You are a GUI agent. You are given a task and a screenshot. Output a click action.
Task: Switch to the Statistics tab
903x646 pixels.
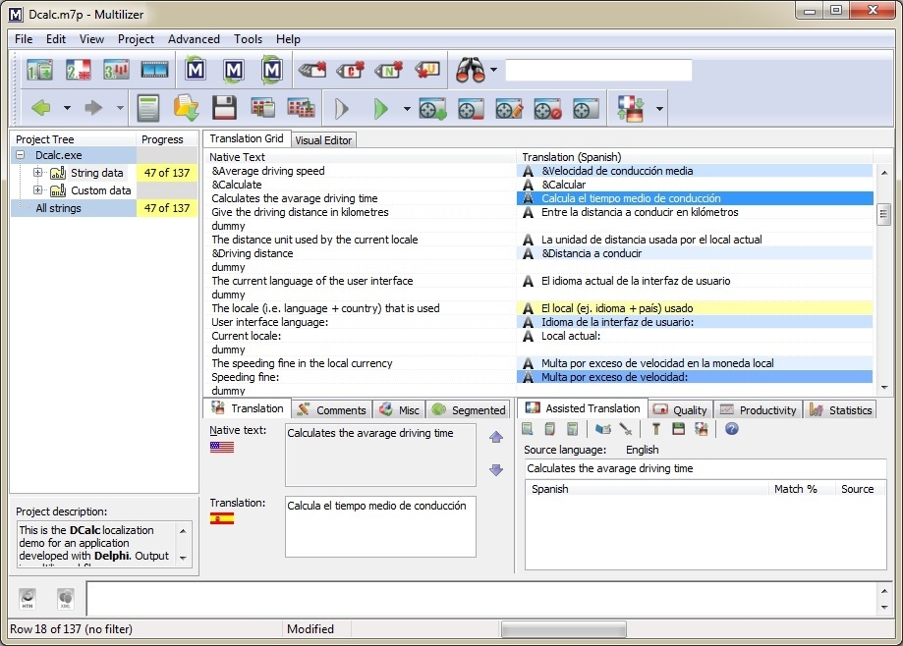click(840, 410)
